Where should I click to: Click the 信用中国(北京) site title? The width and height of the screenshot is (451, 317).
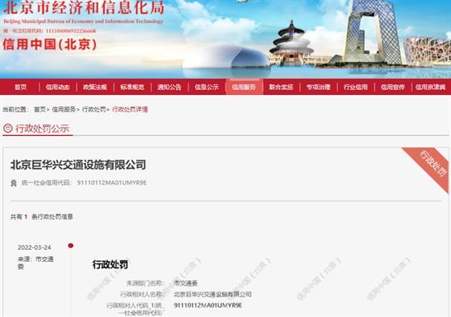coord(49,44)
